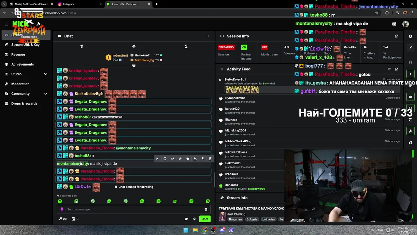Click the dashboard icon left of the avatar
417x235 pixels.
pyautogui.click(x=394, y=24)
